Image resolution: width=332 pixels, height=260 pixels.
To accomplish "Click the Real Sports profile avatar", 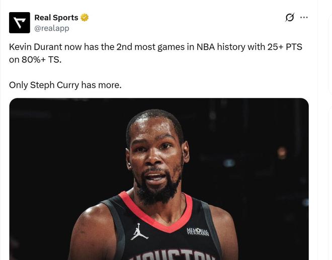I will [20, 23].
